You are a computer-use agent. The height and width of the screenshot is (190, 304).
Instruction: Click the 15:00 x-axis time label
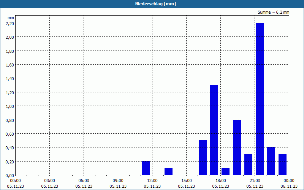187,181
